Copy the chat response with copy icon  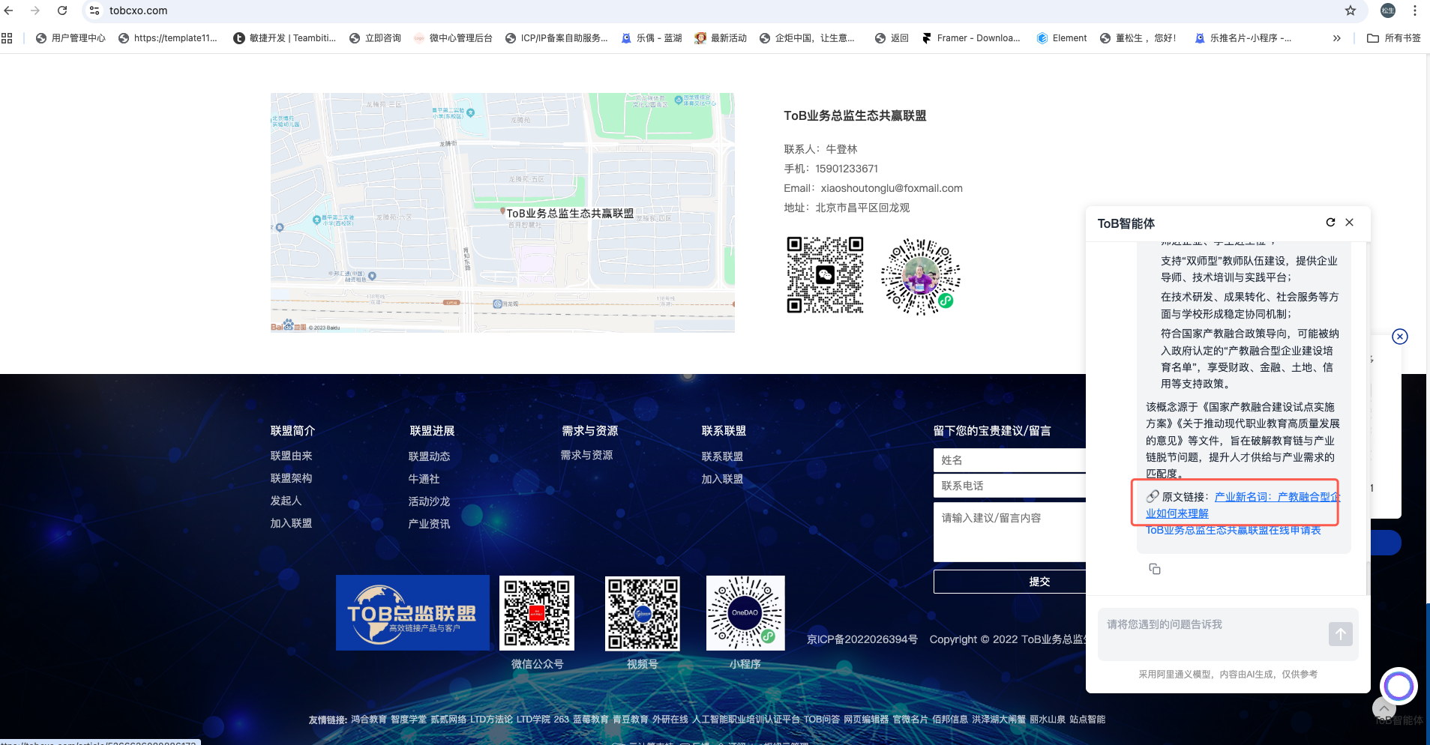[x=1155, y=570]
